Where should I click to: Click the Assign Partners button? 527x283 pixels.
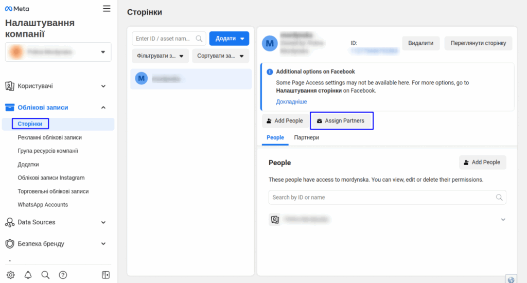(x=341, y=121)
